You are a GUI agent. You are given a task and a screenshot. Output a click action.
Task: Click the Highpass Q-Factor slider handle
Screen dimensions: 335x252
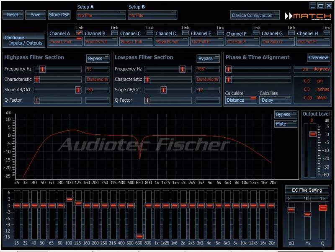pyautogui.click(x=37, y=100)
